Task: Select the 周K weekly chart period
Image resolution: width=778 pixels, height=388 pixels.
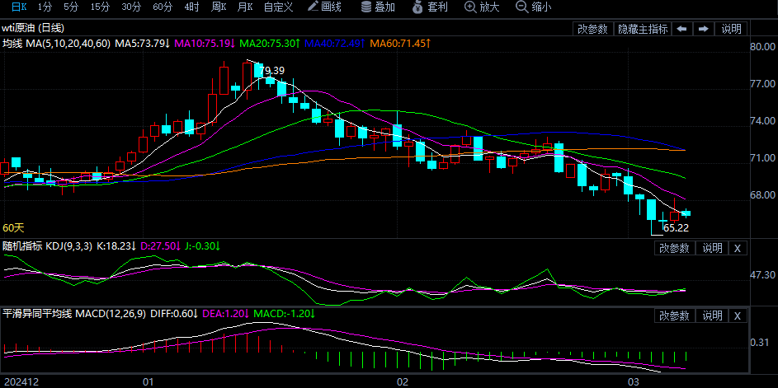Action: 219,7
